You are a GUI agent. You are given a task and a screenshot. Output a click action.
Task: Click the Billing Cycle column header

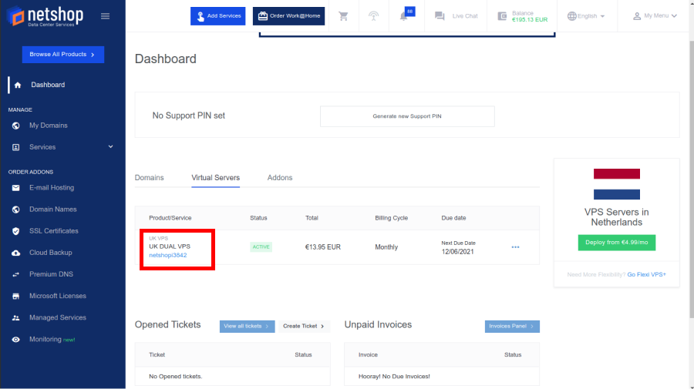(391, 218)
